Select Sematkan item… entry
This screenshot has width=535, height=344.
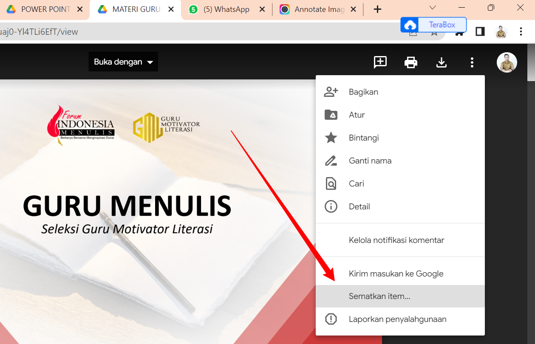400,296
